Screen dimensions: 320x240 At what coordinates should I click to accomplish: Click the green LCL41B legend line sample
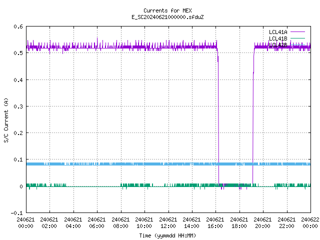(297, 38)
